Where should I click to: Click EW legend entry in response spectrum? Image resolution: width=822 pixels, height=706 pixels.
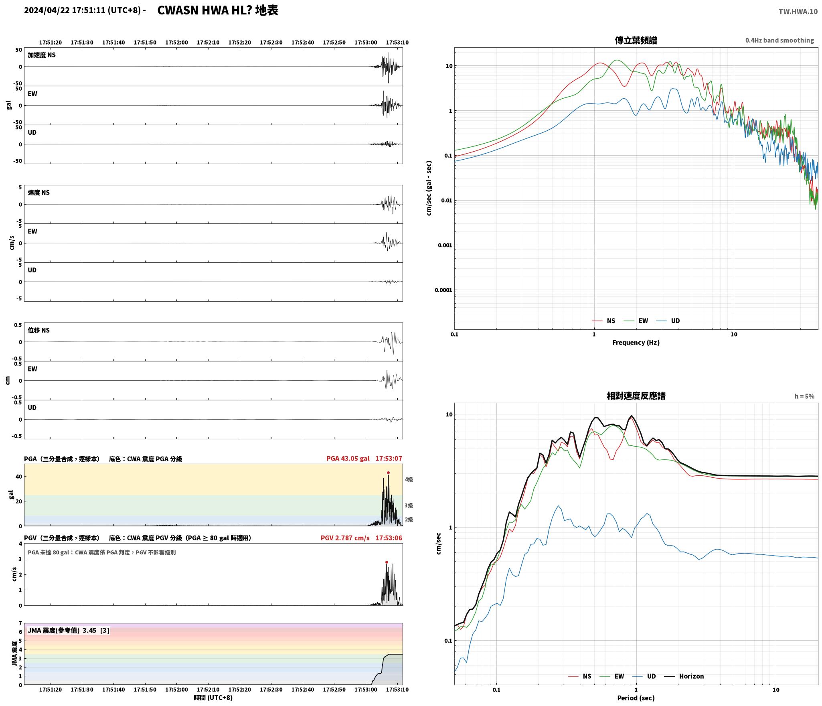coord(612,676)
